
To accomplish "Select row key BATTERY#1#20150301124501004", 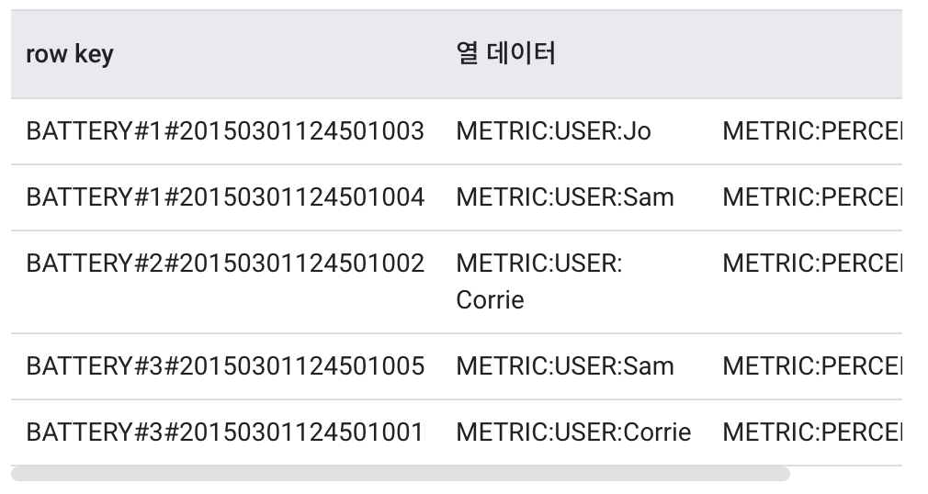I will [225, 197].
